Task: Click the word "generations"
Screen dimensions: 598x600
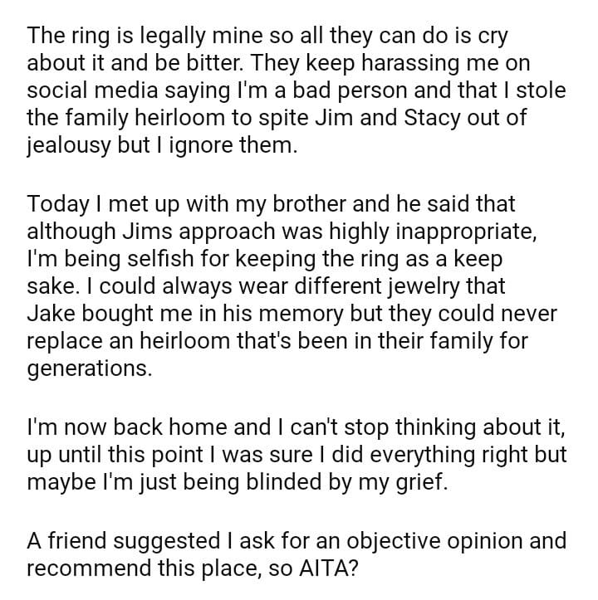Action: click(90, 366)
